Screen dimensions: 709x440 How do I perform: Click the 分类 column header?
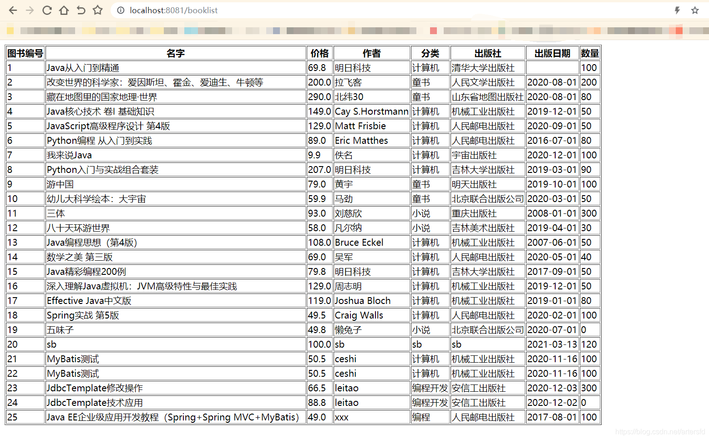pyautogui.click(x=430, y=53)
